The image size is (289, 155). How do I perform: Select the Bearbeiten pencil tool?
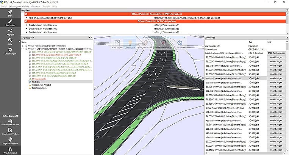[x=10, y=22]
